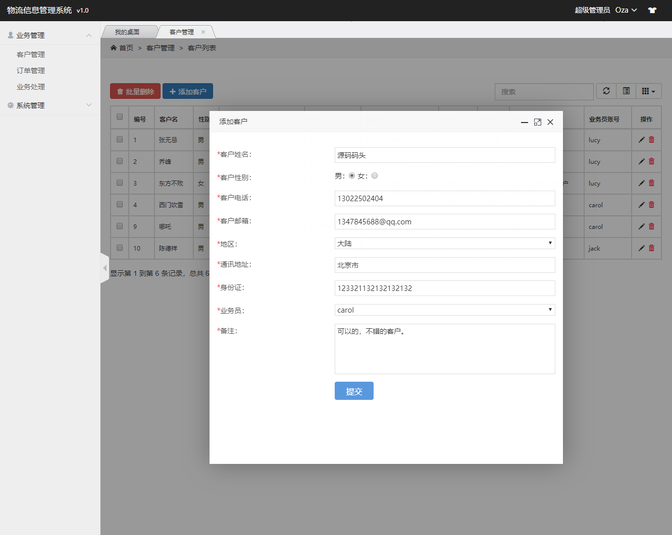Check the select-all checkbox in the table header
Viewport: 672px width, 535px height.
pyautogui.click(x=119, y=116)
